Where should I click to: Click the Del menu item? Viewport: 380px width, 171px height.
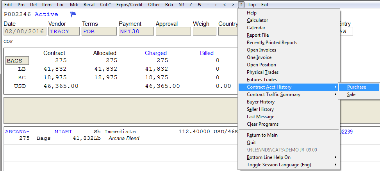(x=34, y=5)
